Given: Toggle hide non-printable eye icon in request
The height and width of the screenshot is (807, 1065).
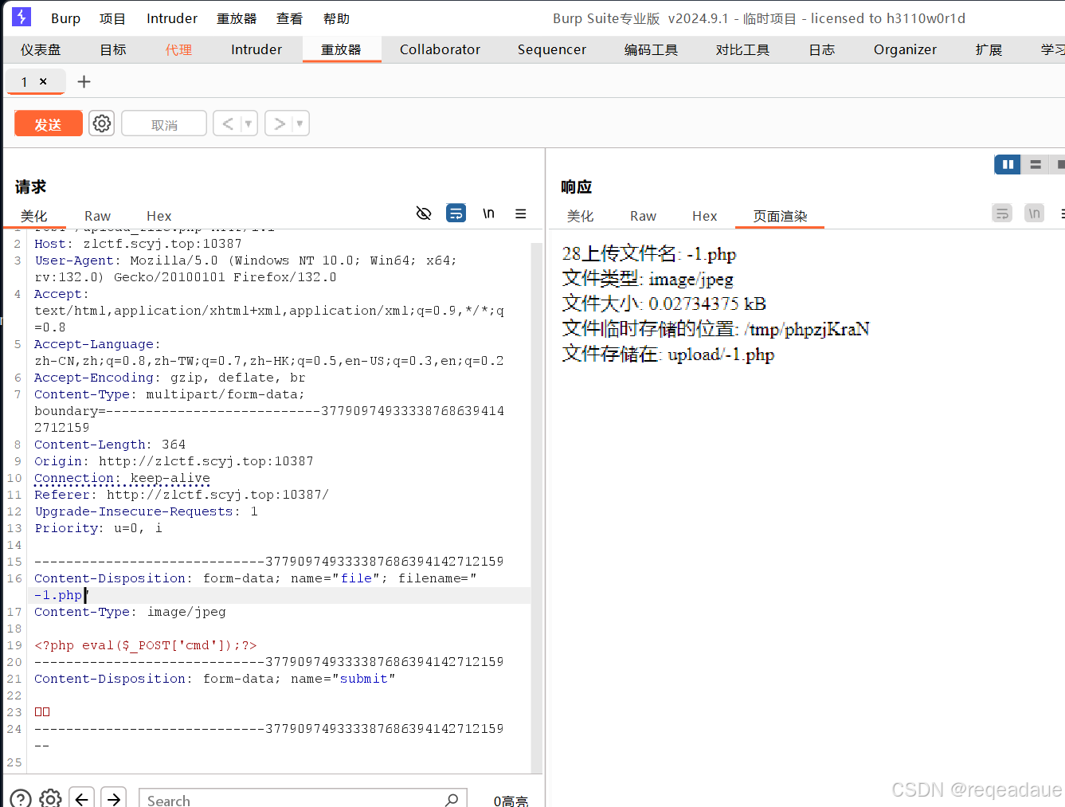Looking at the screenshot, I should pyautogui.click(x=424, y=214).
